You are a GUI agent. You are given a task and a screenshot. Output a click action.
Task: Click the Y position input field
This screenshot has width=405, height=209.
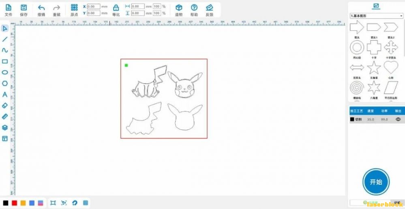tap(94, 13)
